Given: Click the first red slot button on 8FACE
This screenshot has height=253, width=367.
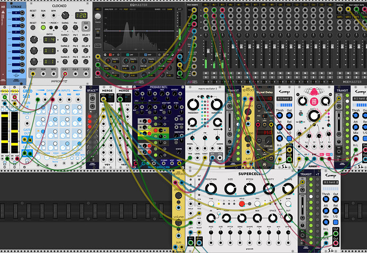Looking at the screenshot, I should (x=90, y=116).
